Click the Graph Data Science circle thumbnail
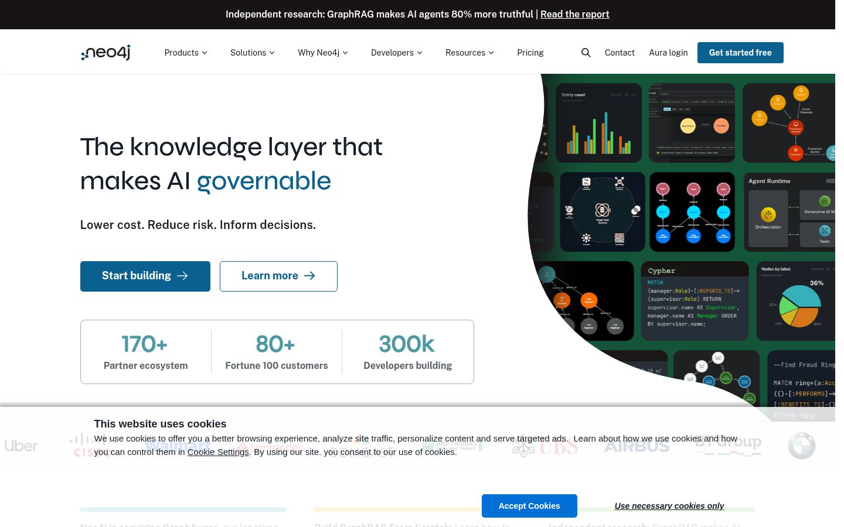The height and width of the screenshot is (527, 844). click(x=603, y=212)
